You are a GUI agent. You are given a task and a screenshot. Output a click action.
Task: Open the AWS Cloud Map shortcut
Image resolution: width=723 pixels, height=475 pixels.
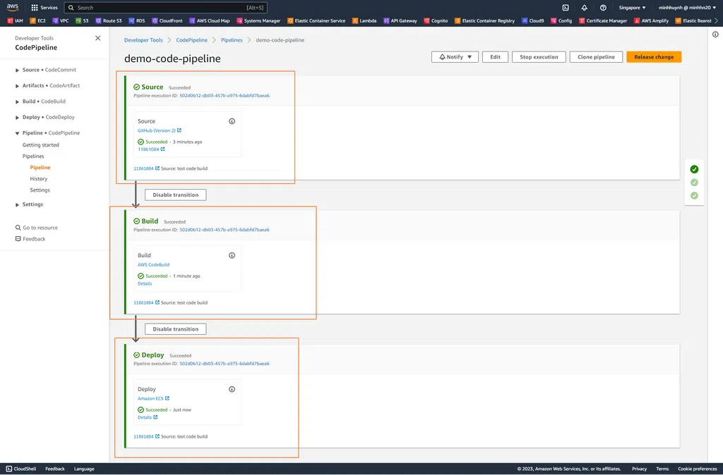tap(209, 20)
